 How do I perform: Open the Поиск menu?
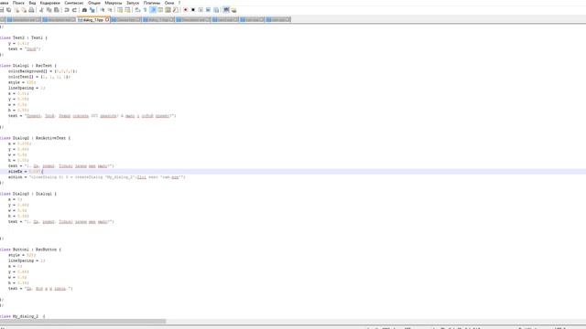pos(18,3)
